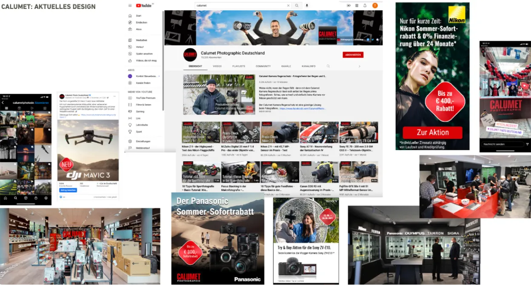Viewport: 531px width, 285px height.
Task: Activate voice search microphone icon
Action: pos(307,6)
